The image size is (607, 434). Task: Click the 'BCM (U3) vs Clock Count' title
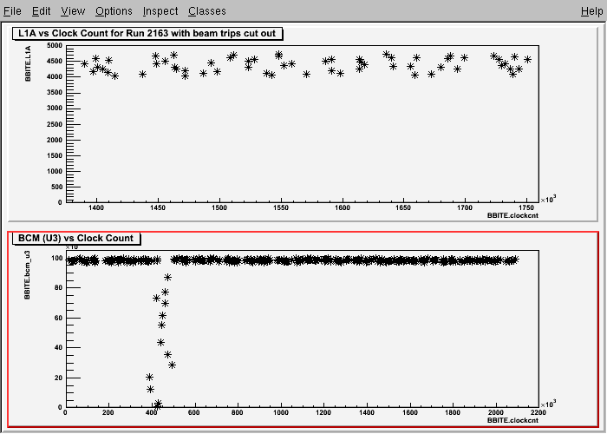pyautogui.click(x=76, y=238)
